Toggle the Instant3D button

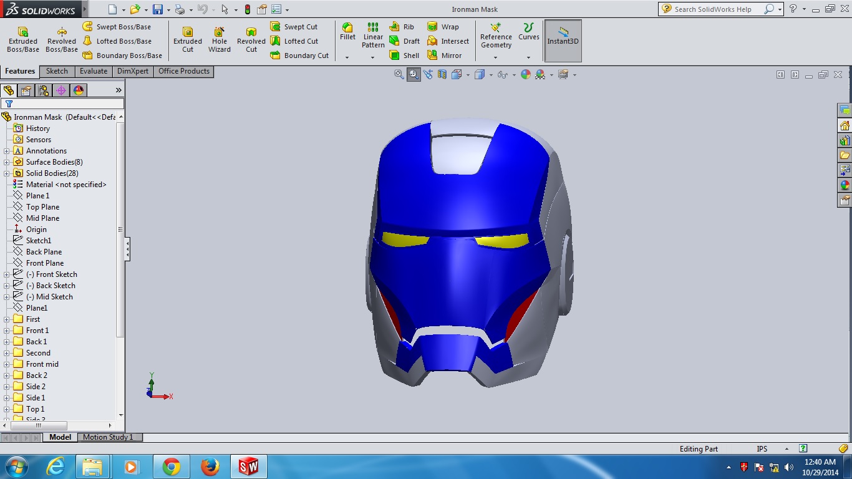click(563, 41)
